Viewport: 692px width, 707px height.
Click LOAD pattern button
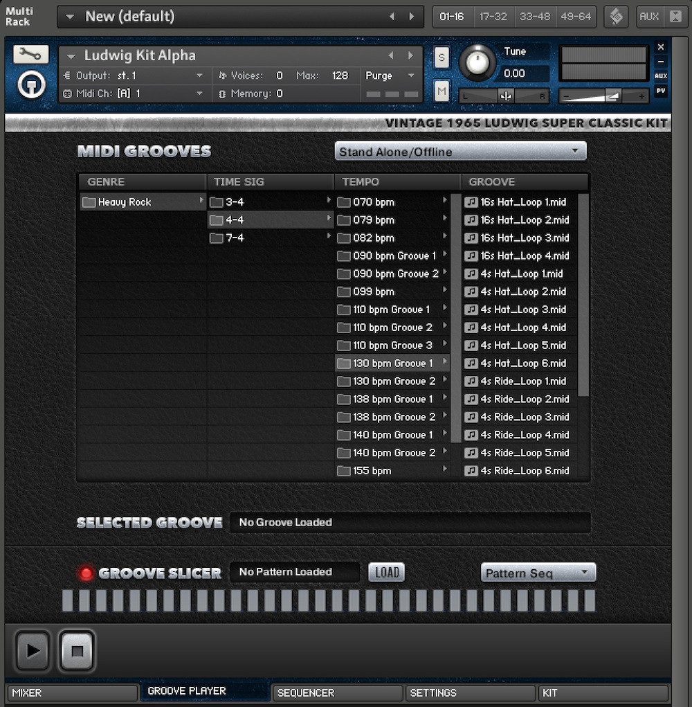coord(387,572)
